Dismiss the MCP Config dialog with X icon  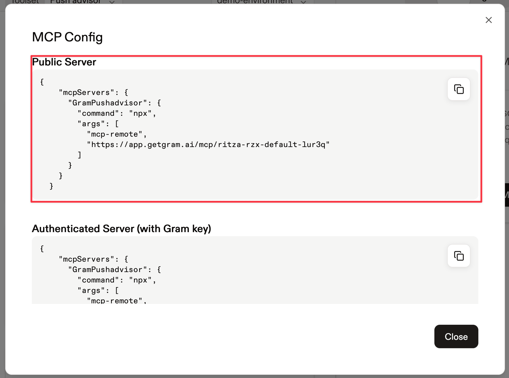pos(488,20)
